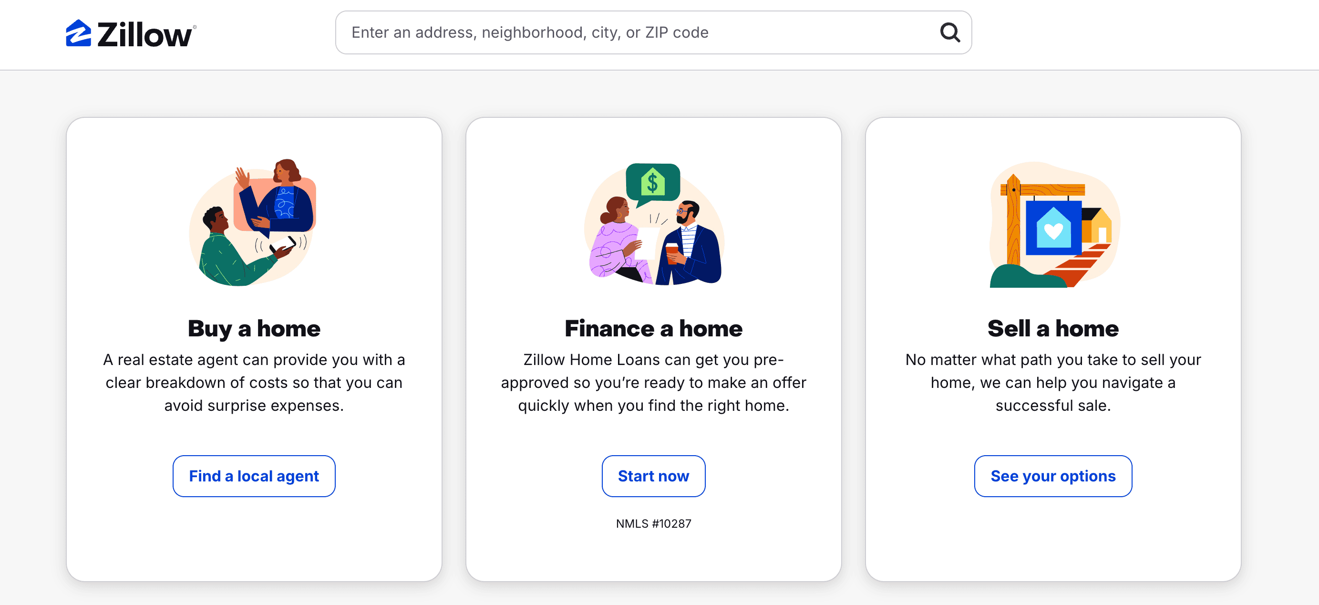Click the blue Zillow house logo mark
Viewport: 1319px width, 605px height.
(x=78, y=34)
